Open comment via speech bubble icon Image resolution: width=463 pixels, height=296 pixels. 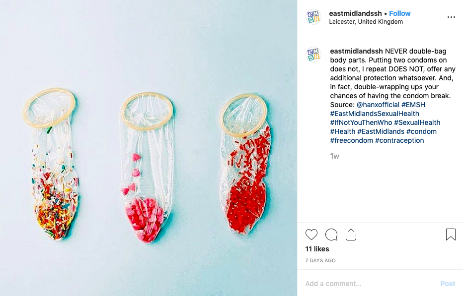pyautogui.click(x=331, y=235)
